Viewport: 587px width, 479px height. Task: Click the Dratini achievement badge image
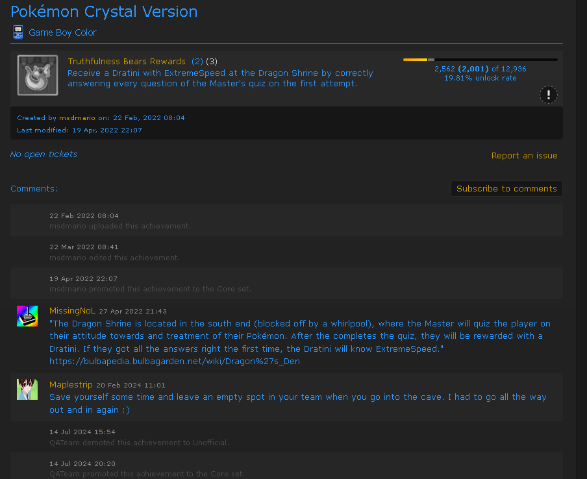pyautogui.click(x=38, y=75)
